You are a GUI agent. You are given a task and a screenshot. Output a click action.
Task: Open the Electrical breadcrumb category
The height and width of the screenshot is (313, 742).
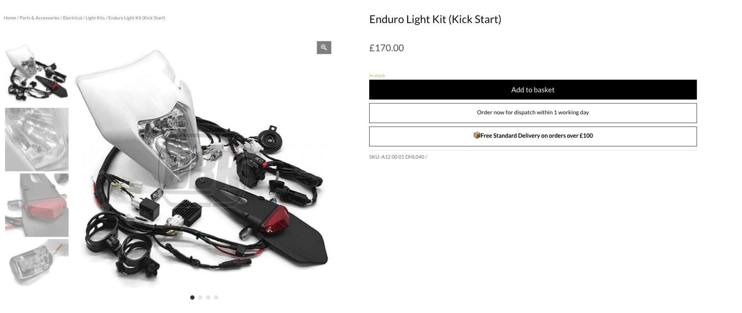[72, 18]
